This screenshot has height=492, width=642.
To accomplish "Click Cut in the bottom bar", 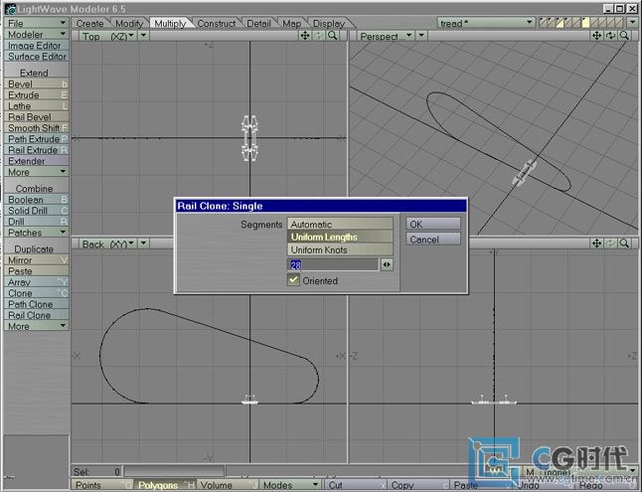I will tap(356, 485).
